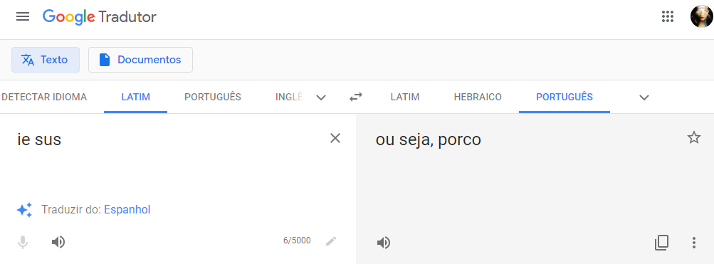The image size is (714, 264).
Task: Choose Hebraico as target language
Action: tap(478, 97)
